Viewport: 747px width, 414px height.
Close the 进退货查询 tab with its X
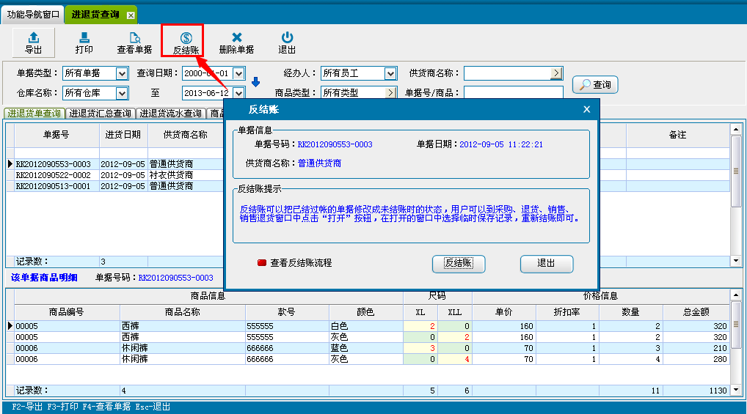(x=131, y=15)
